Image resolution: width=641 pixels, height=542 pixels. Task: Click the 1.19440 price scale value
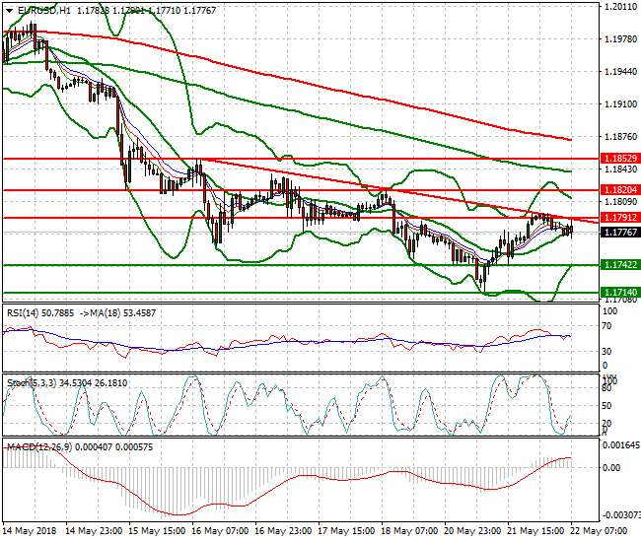[620, 72]
